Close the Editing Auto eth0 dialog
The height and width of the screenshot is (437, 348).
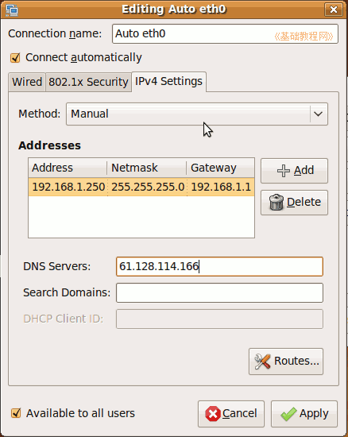pyautogui.click(x=334, y=10)
